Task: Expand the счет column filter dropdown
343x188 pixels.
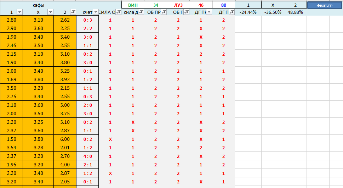Action: point(96,12)
